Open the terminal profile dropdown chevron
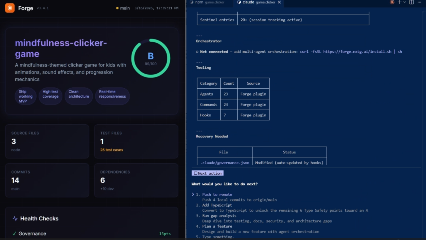 404,2
